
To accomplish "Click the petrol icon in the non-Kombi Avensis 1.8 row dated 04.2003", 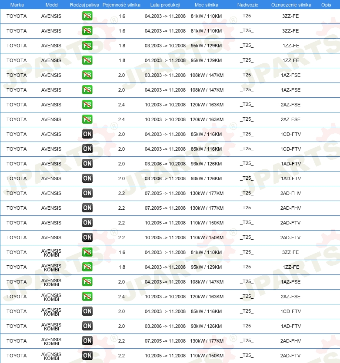I will [x=87, y=60].
